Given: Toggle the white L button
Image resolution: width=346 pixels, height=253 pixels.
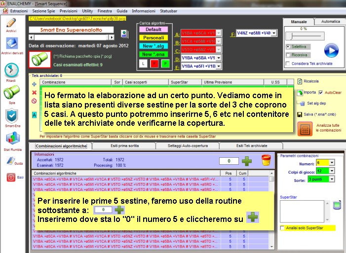Looking at the screenshot, I should tap(143, 64).
